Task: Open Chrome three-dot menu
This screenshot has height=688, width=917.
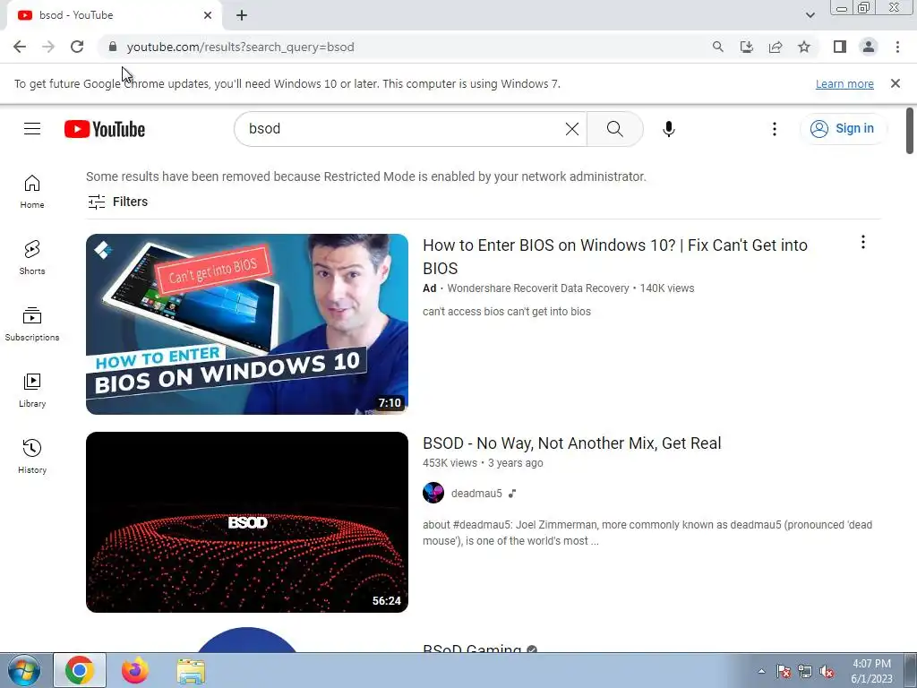Action: [x=897, y=47]
